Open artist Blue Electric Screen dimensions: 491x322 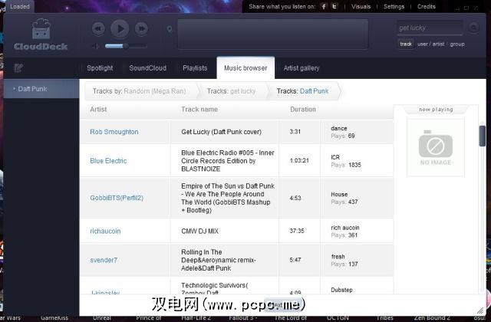(108, 161)
